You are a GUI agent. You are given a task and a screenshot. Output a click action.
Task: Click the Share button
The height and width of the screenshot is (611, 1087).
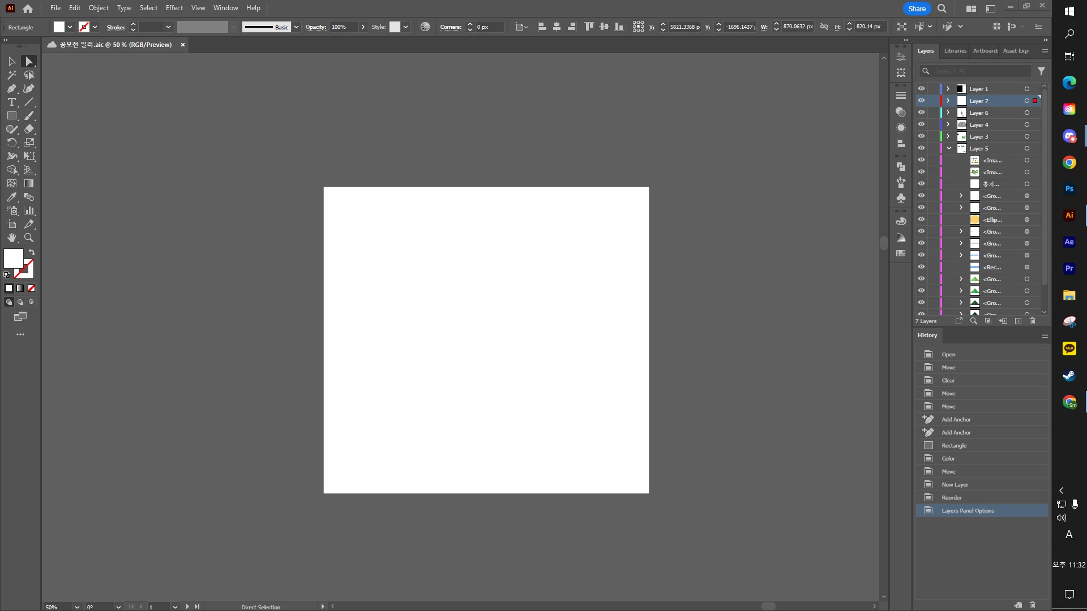tap(917, 8)
